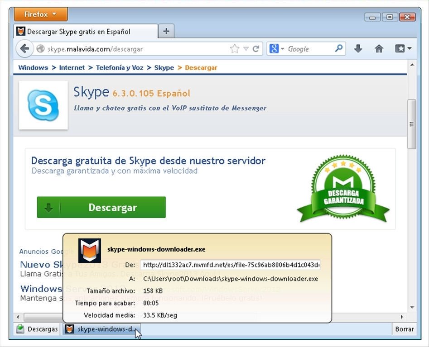Click the Anuncios Google label
This screenshot has width=429, height=347.
tap(41, 252)
